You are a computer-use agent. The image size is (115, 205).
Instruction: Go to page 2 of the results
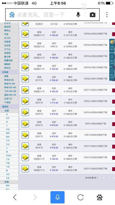click(x=100, y=178)
